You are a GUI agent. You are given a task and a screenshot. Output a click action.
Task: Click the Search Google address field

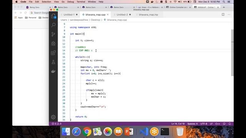coord(39,13)
